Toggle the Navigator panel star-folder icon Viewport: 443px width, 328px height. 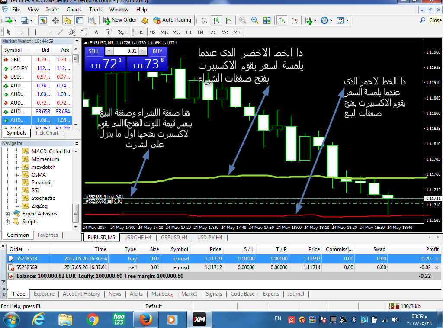[67, 20]
